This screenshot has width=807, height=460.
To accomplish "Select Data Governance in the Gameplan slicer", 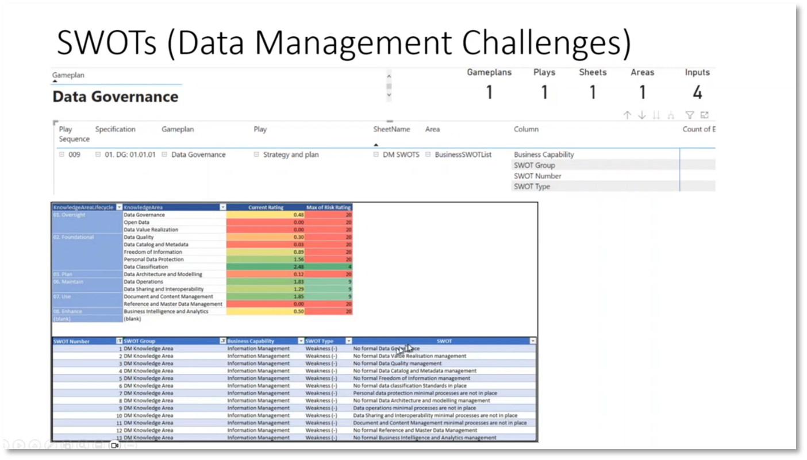I will [x=115, y=96].
